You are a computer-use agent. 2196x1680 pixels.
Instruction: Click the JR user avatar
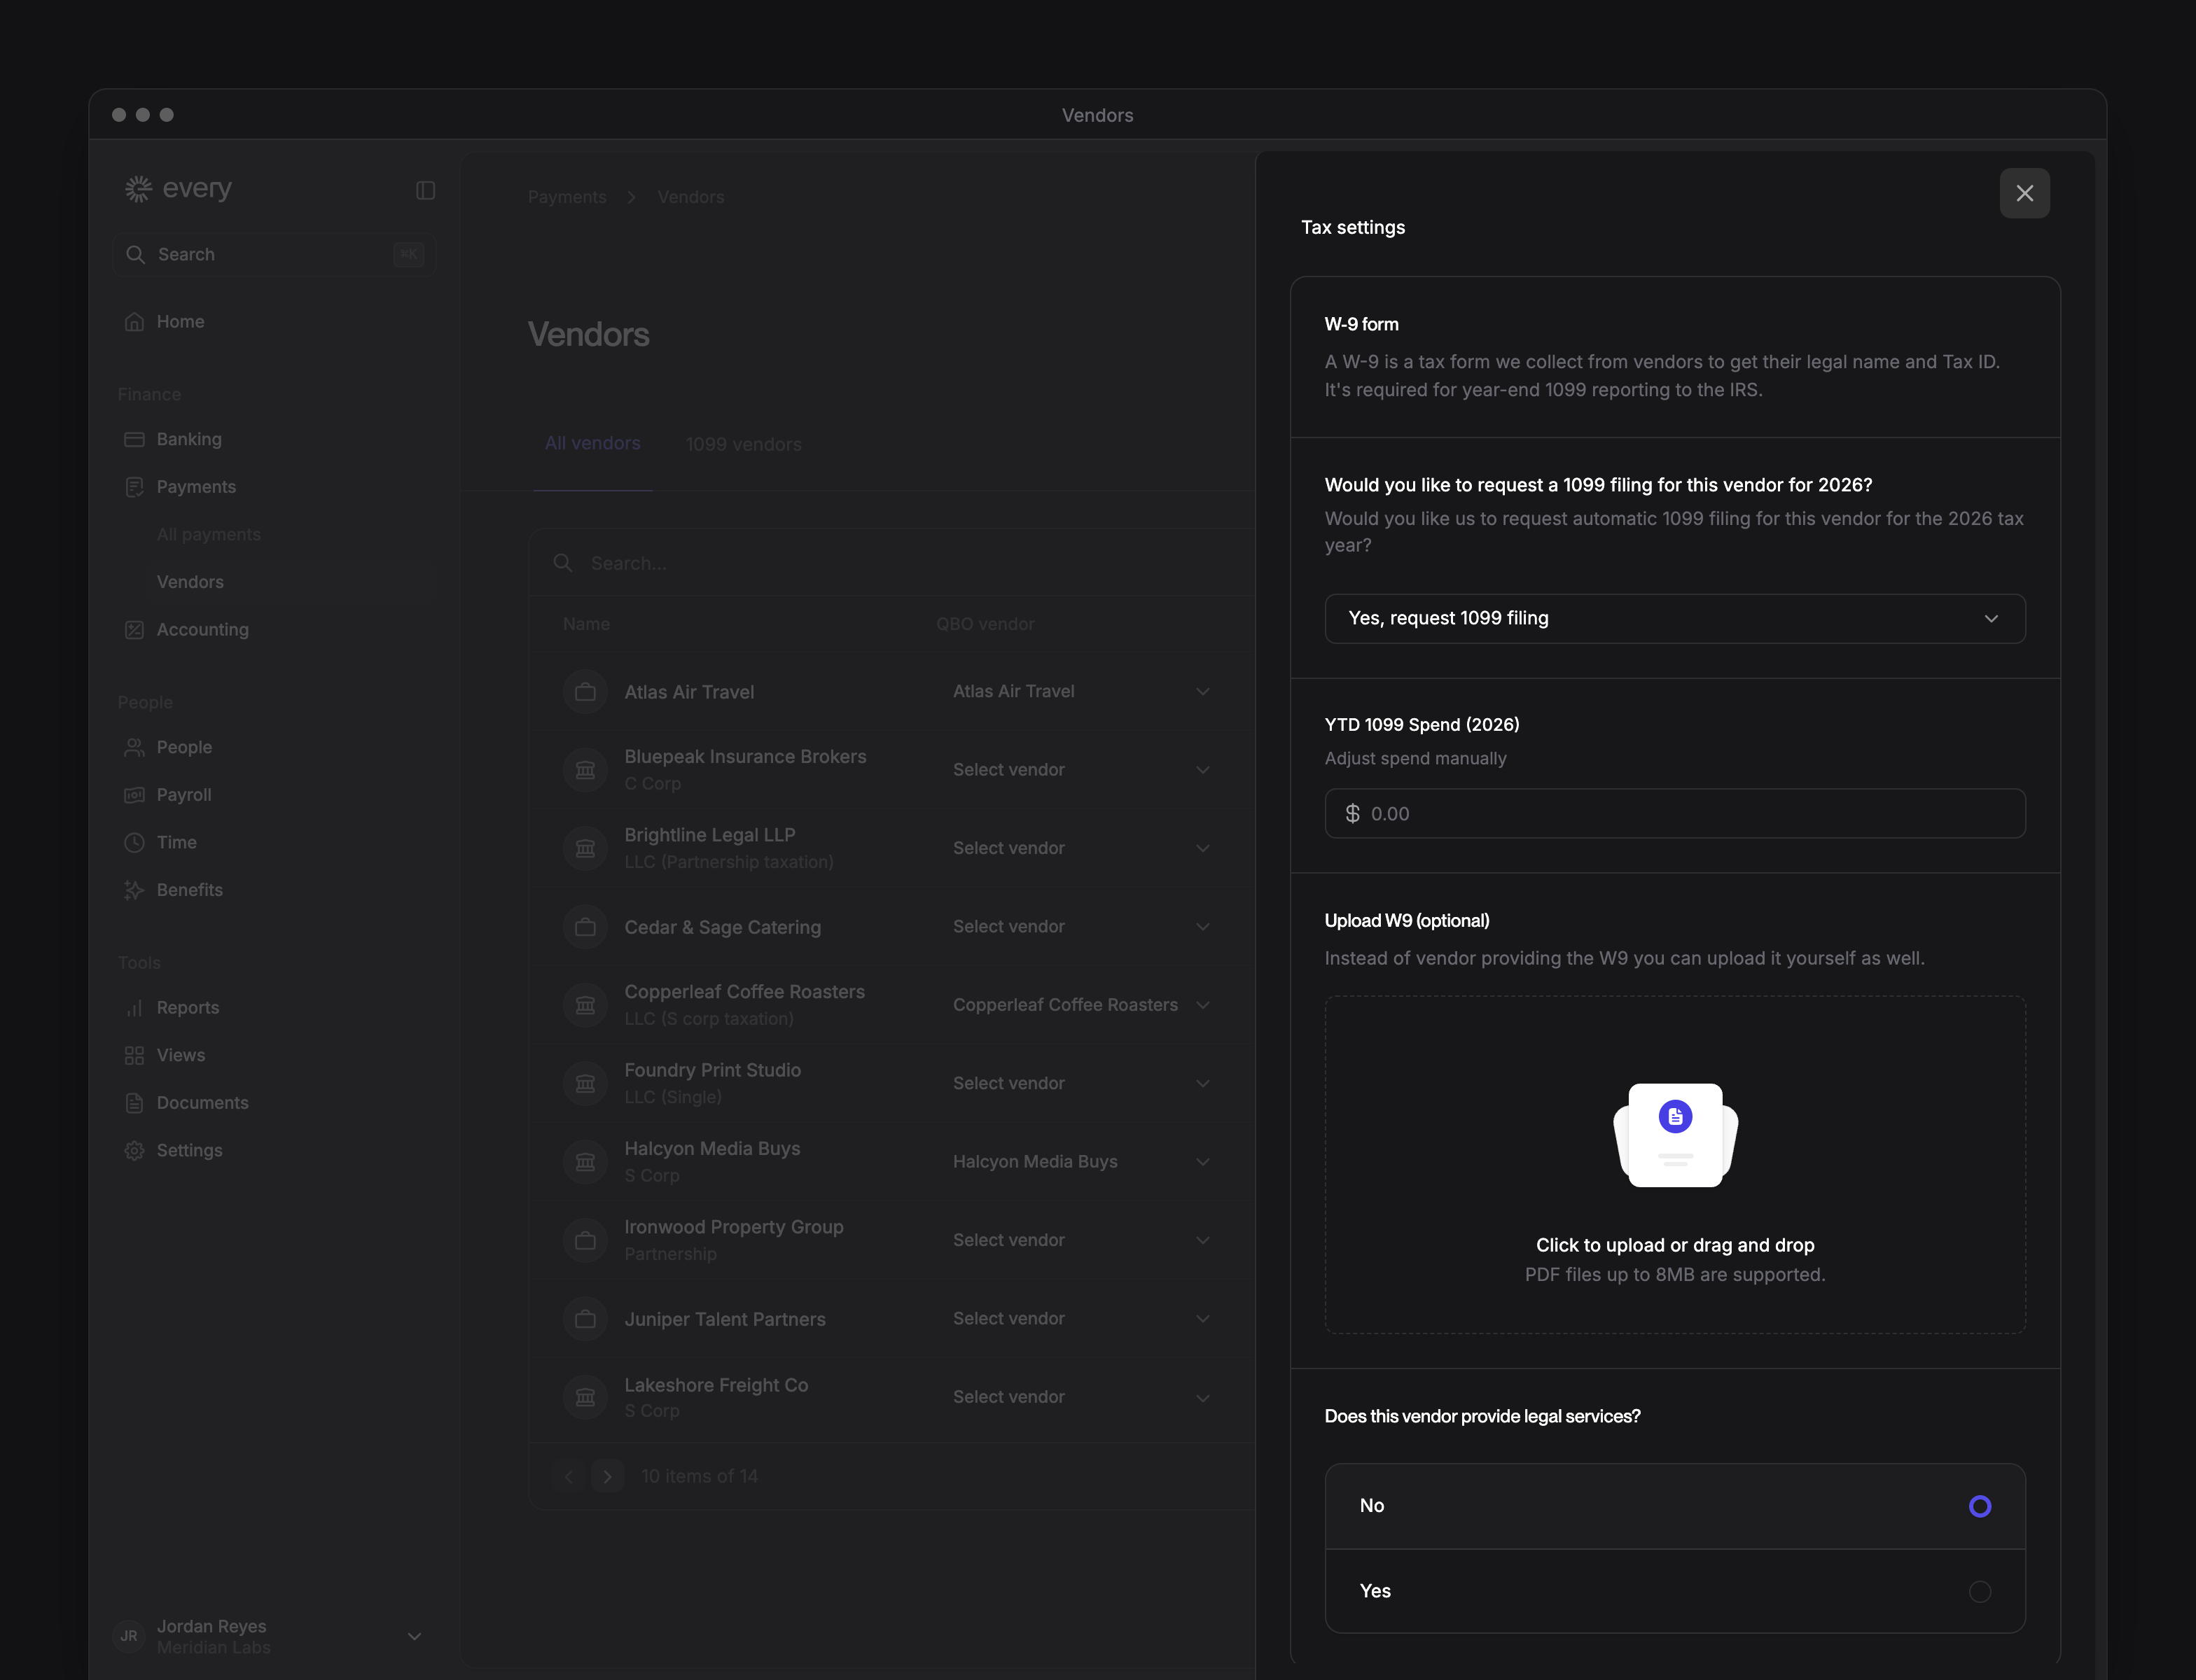(x=129, y=1636)
